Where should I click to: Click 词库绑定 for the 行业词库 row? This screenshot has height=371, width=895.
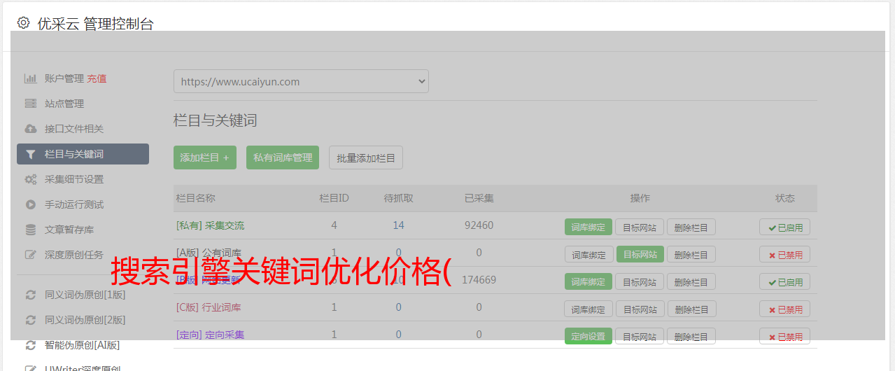[589, 309]
